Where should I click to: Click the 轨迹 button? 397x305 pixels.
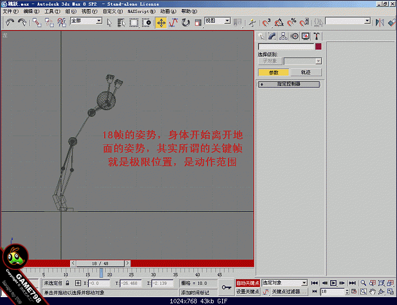point(306,73)
